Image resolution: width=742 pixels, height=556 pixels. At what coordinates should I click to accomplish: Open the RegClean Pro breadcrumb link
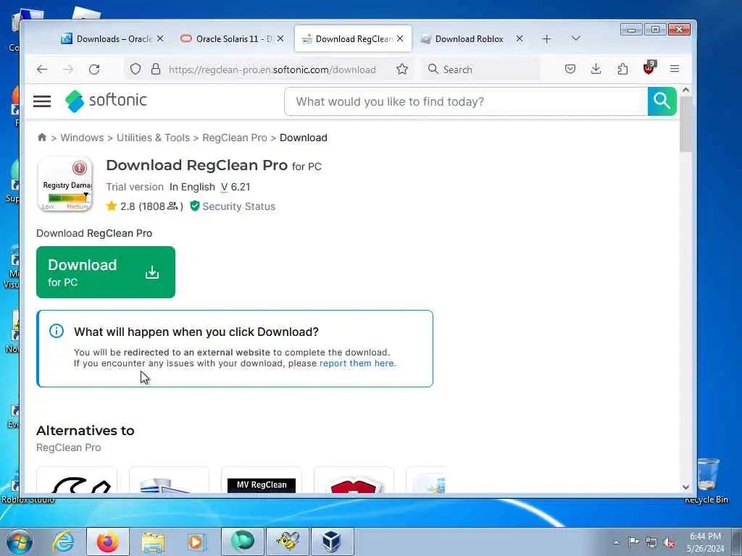click(x=235, y=138)
